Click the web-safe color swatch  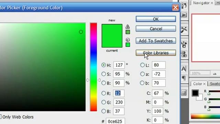(128, 45)
